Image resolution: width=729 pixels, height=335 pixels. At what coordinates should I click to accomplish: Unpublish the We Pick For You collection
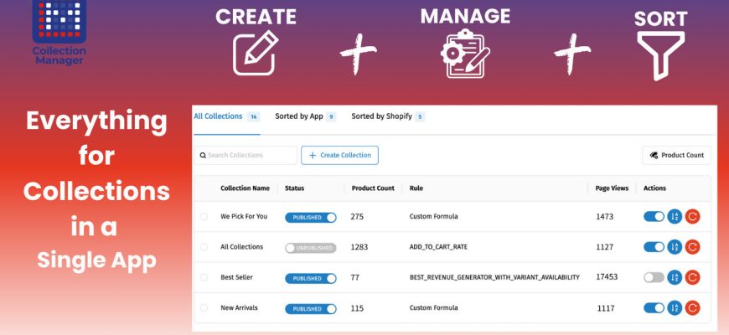point(311,218)
